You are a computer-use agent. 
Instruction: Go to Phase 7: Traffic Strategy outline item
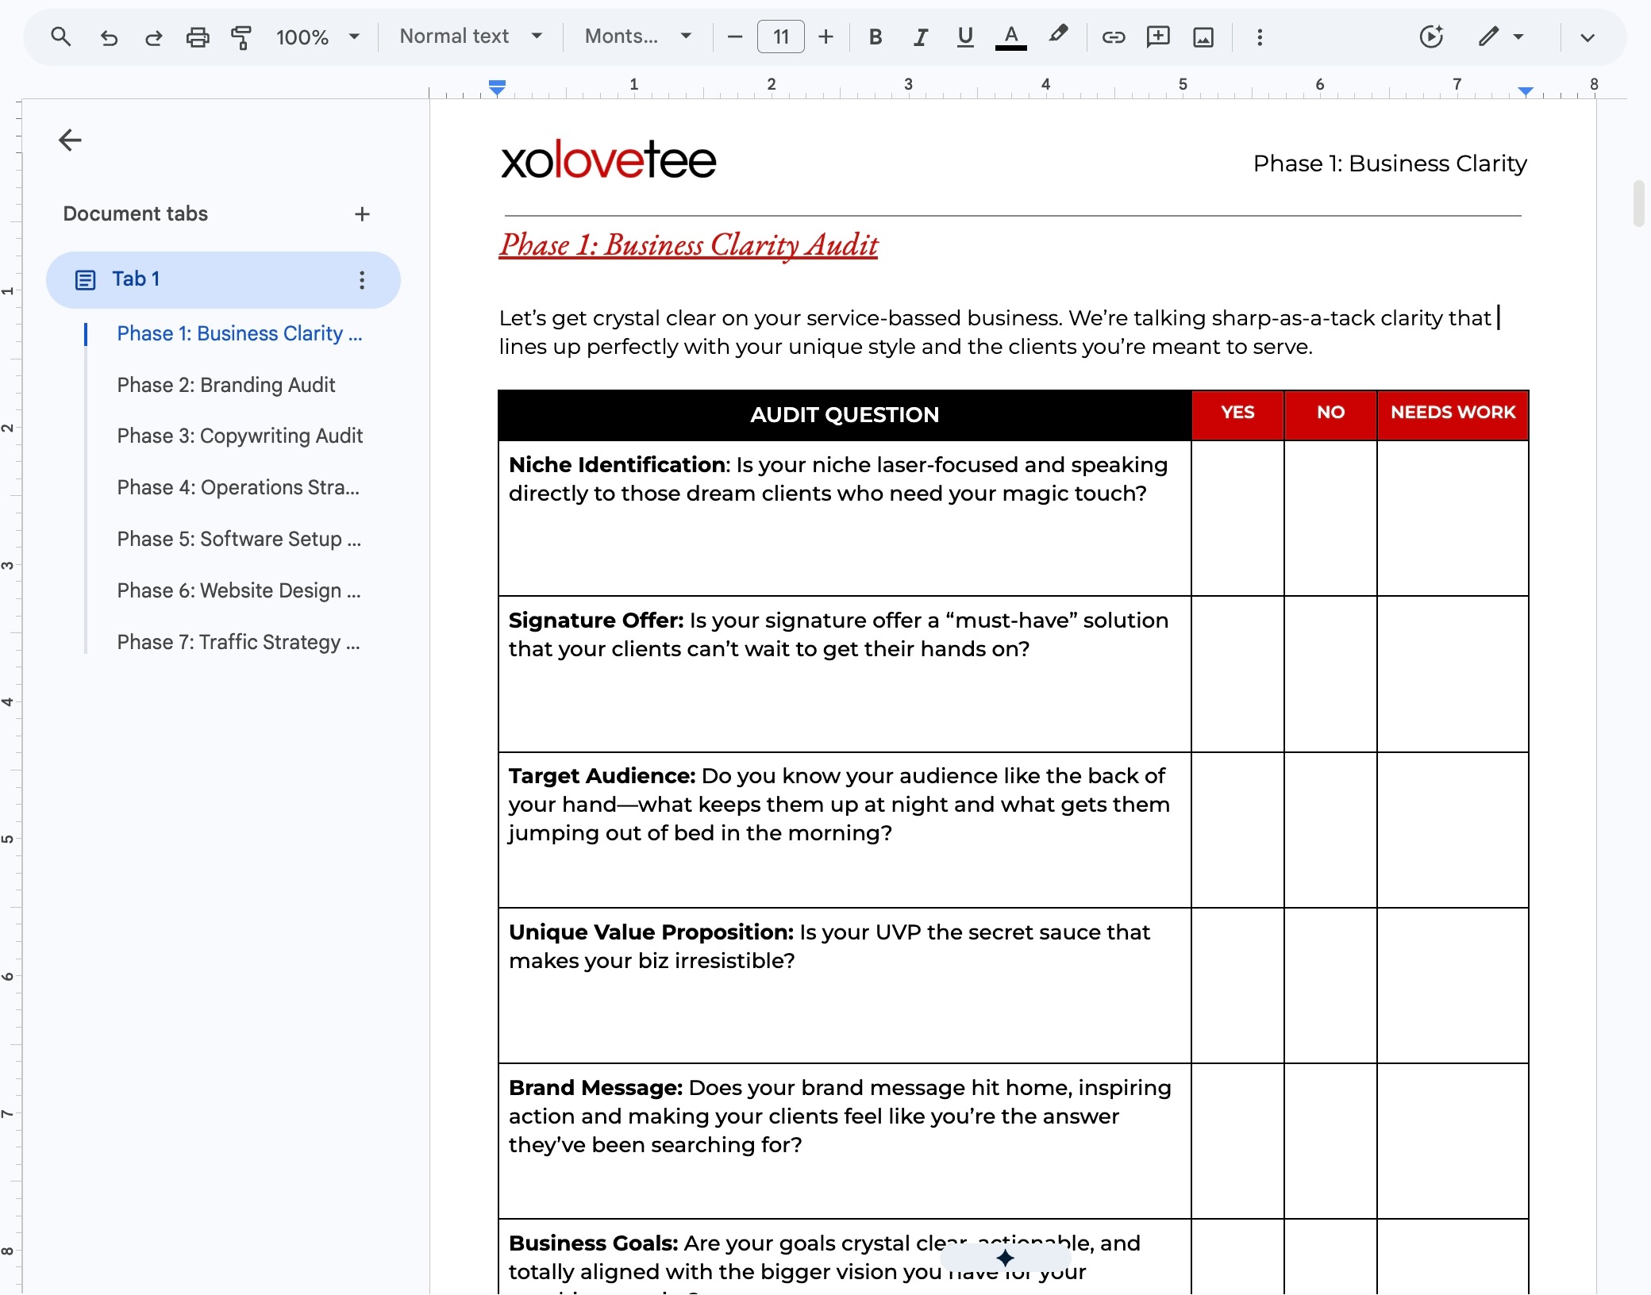click(x=238, y=642)
